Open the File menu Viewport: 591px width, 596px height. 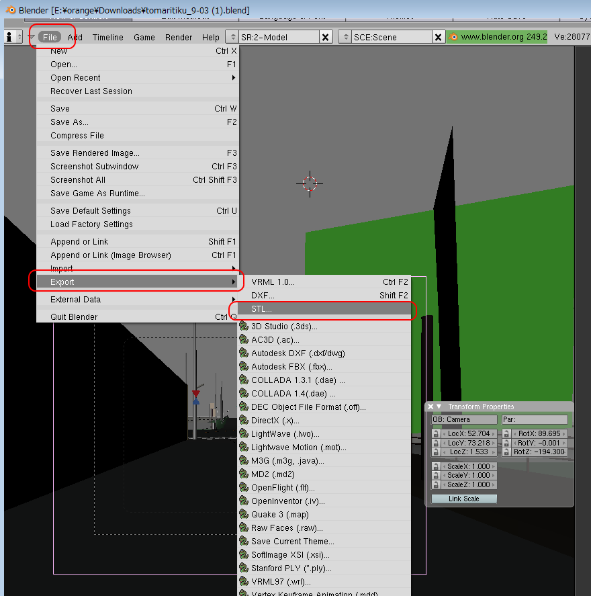tap(50, 37)
